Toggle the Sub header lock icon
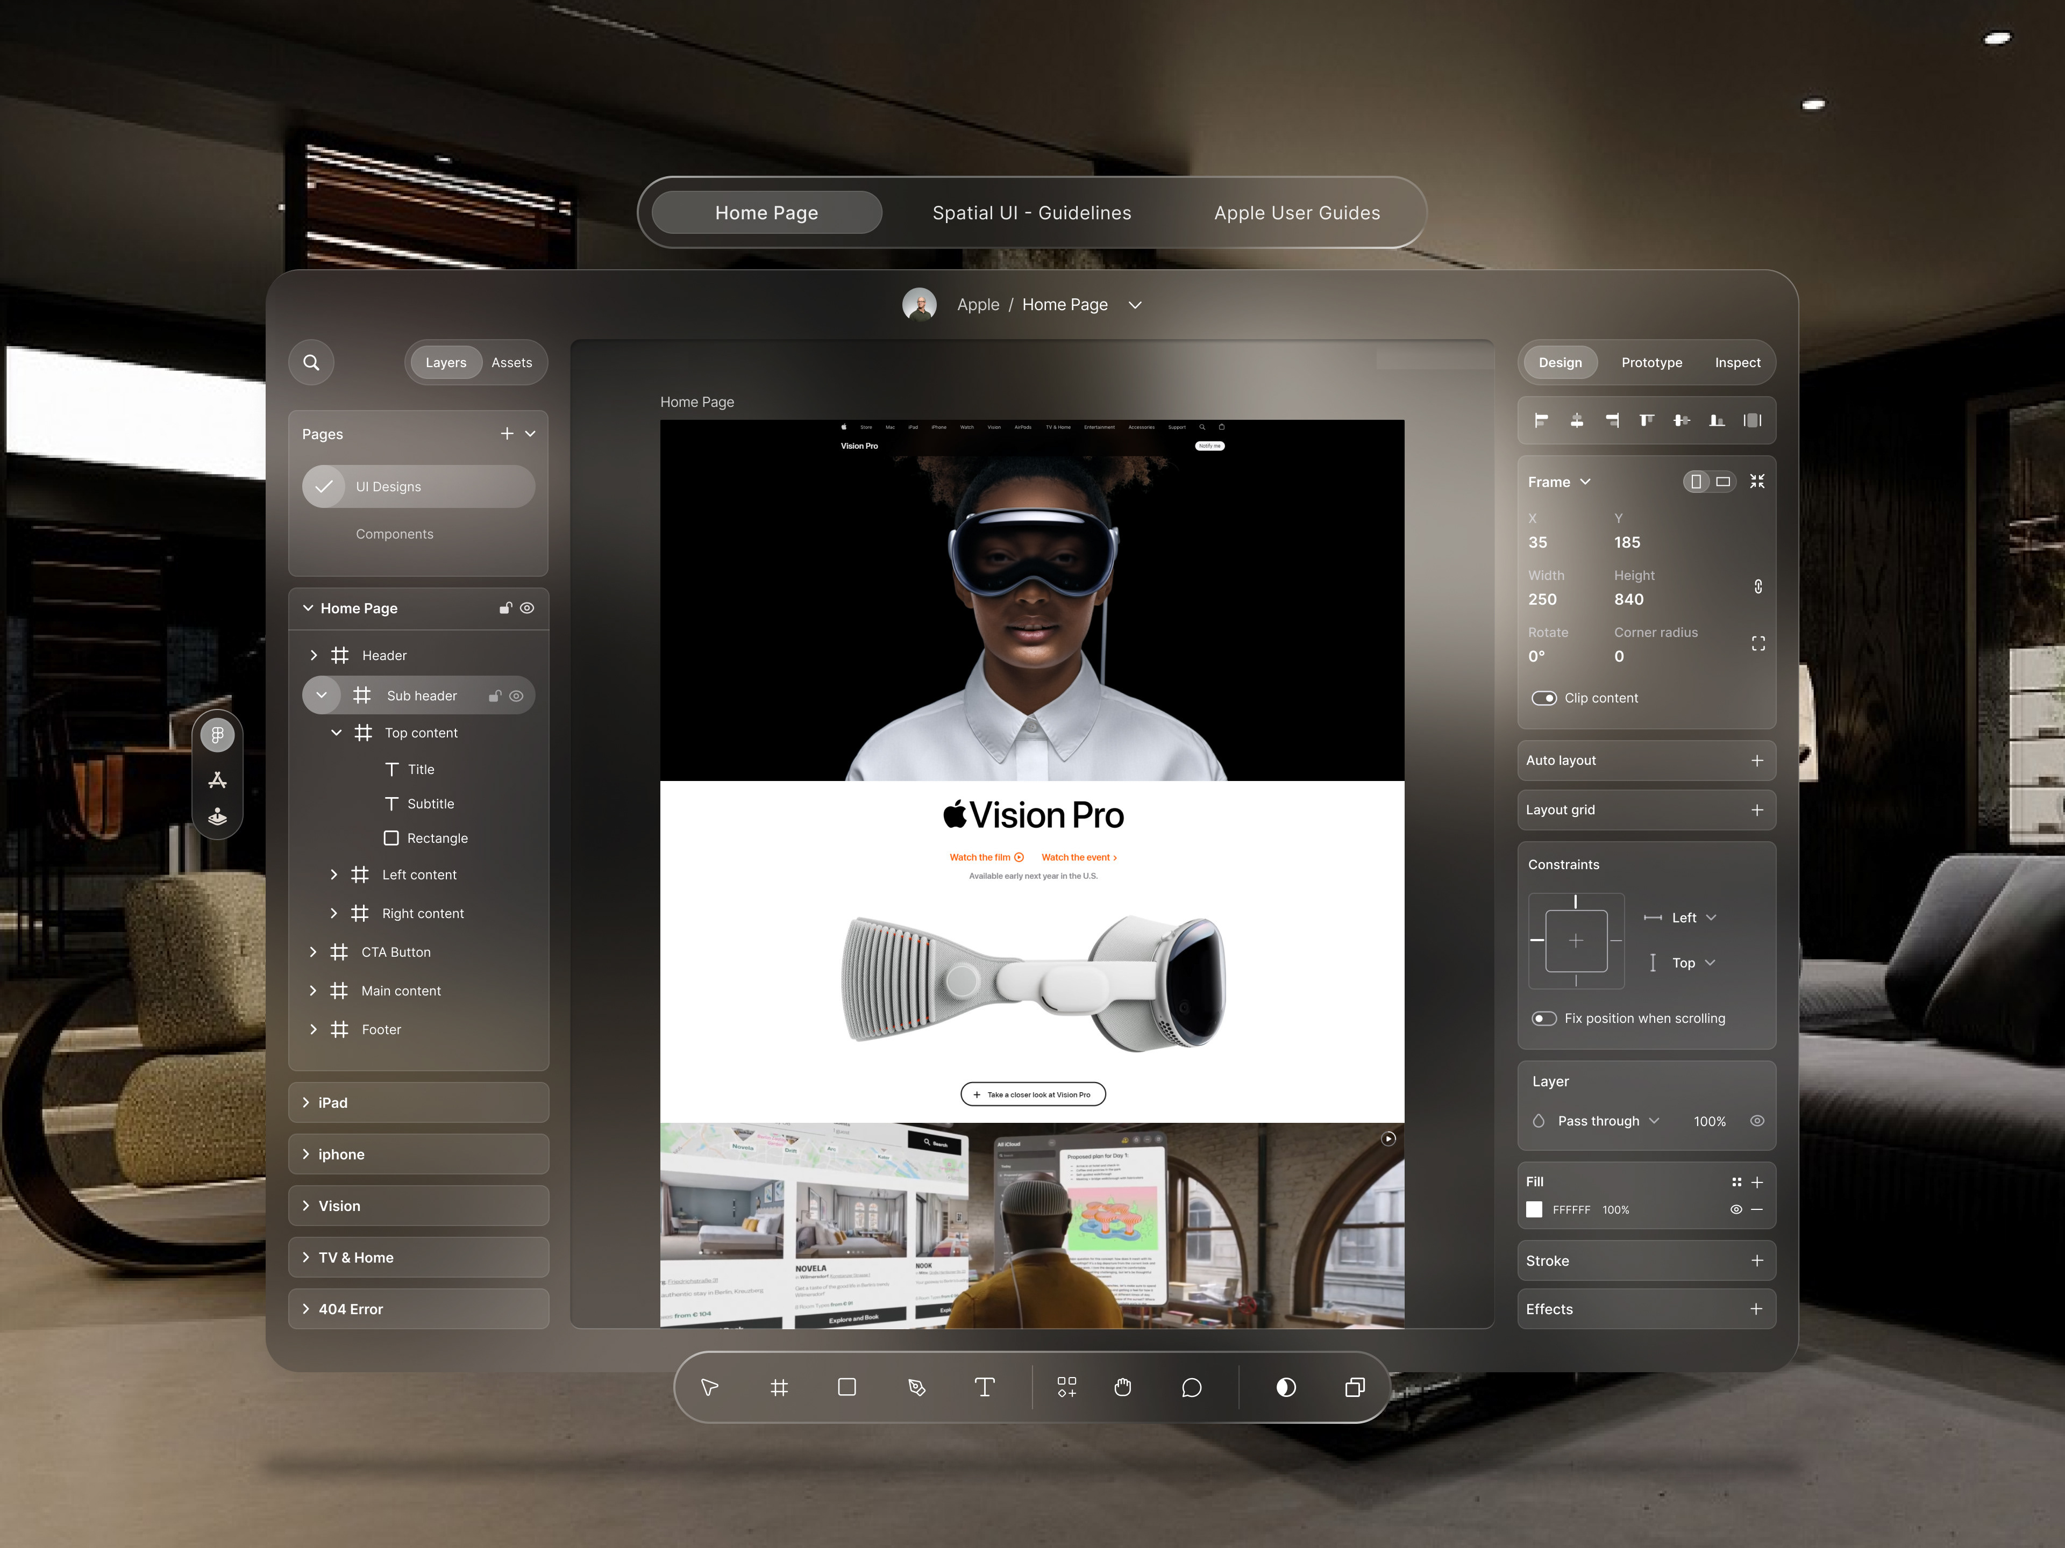 pos(495,696)
